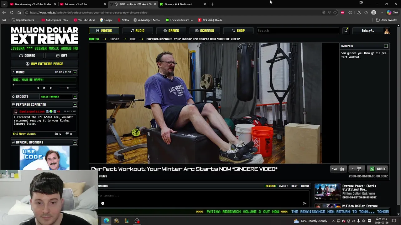Click Buy Extreme Peace
The image size is (401, 225).
pyautogui.click(x=44, y=64)
